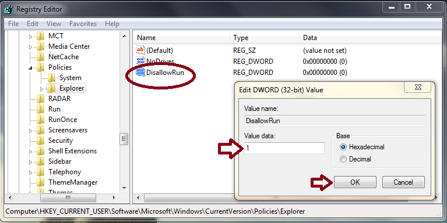Click the registry path in the status bar
This screenshot has width=447, height=223.
pyautogui.click(x=155, y=211)
